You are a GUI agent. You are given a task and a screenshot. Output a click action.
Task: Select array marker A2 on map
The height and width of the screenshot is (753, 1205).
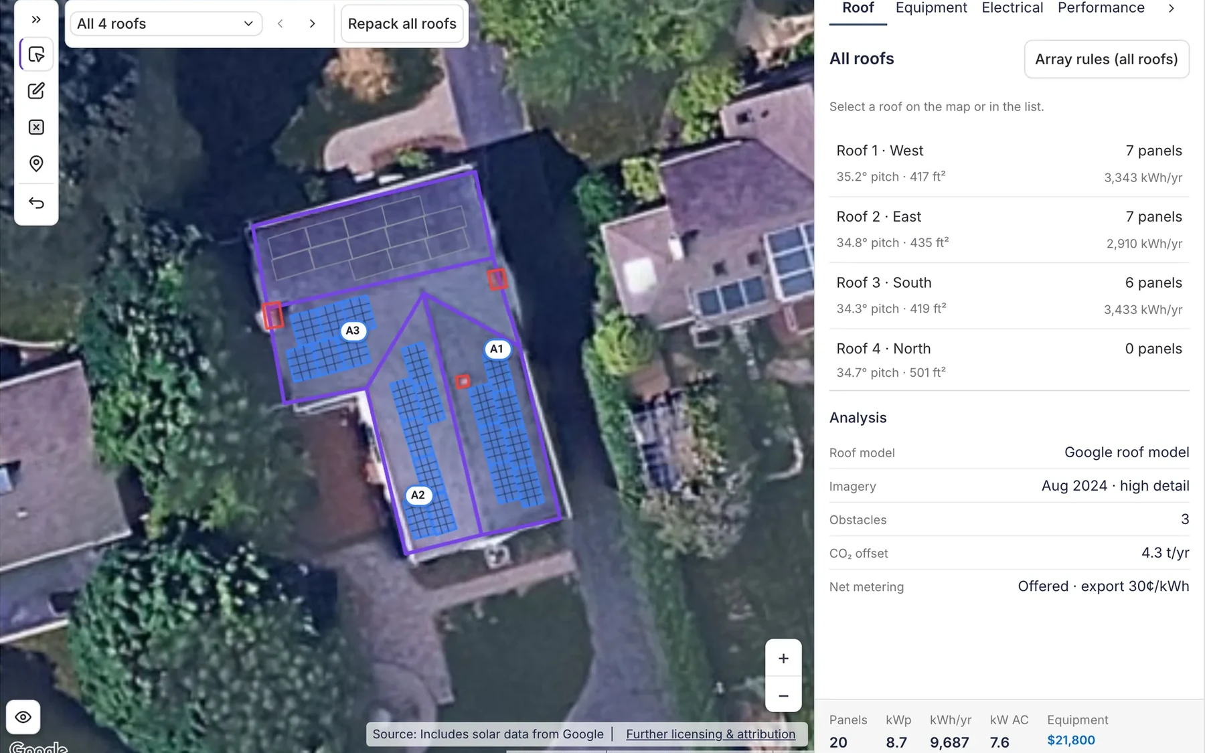(x=418, y=495)
